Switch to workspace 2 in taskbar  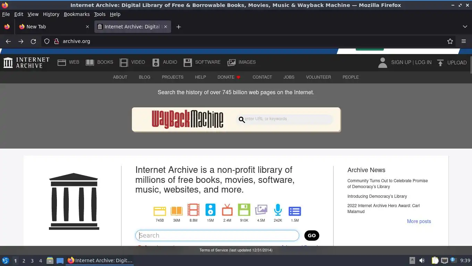(24, 261)
